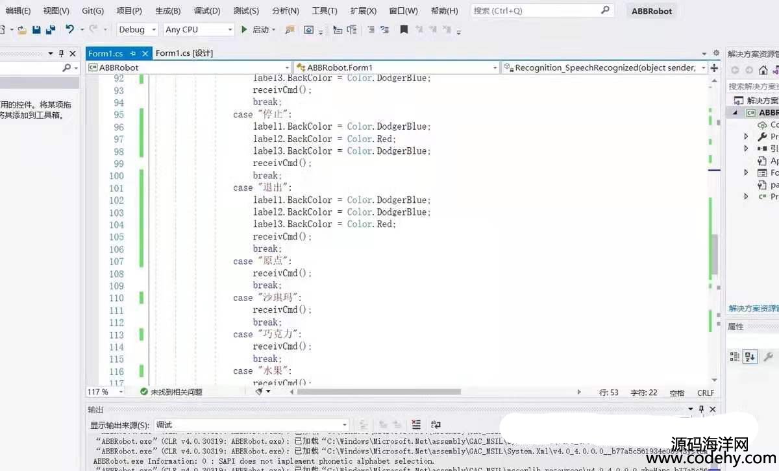The image size is (779, 471).
Task: Click the Open File folder icon
Action: coord(22,30)
